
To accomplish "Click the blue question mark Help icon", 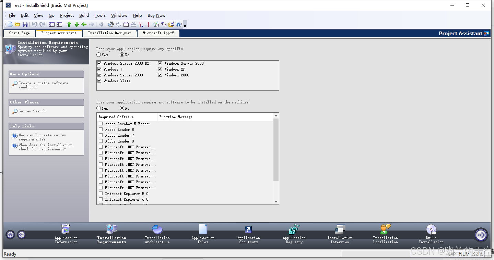I will 179,24.
